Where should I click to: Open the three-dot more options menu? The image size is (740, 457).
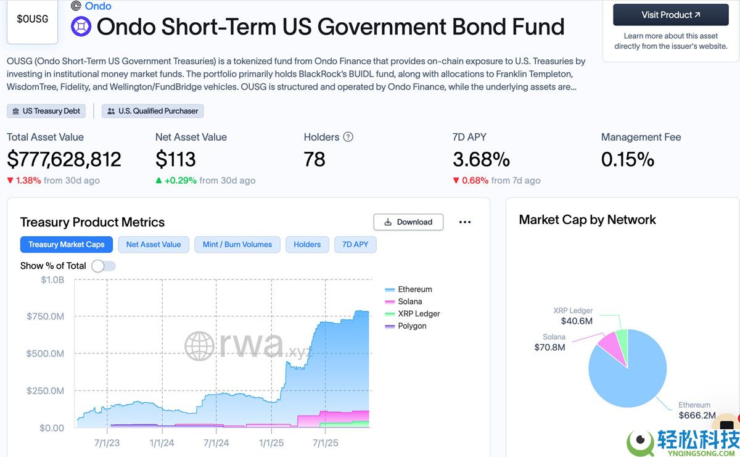[x=465, y=222]
